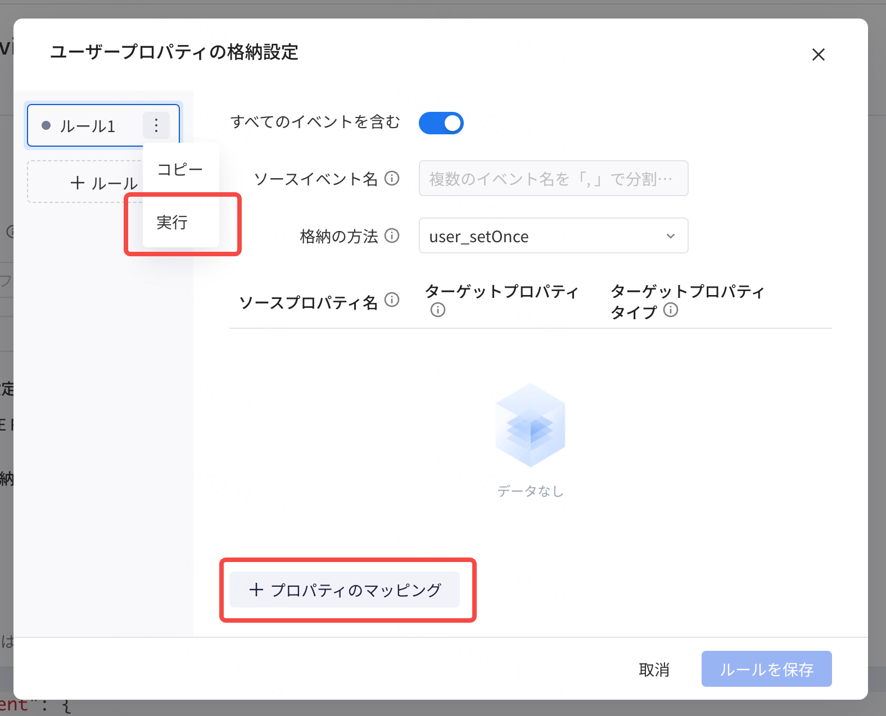Click + プロパティのマッピング button

click(x=345, y=590)
